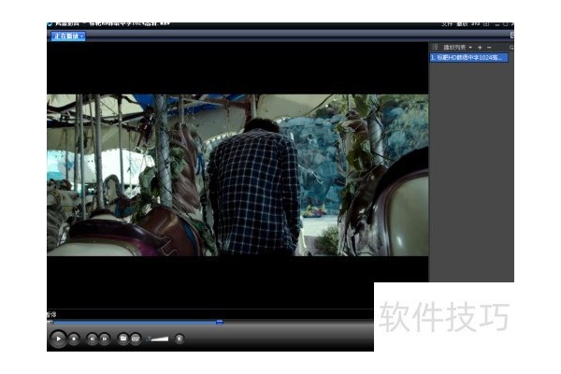The image size is (561, 374).
Task: Click the small speaker mute icon
Action: click(x=149, y=338)
